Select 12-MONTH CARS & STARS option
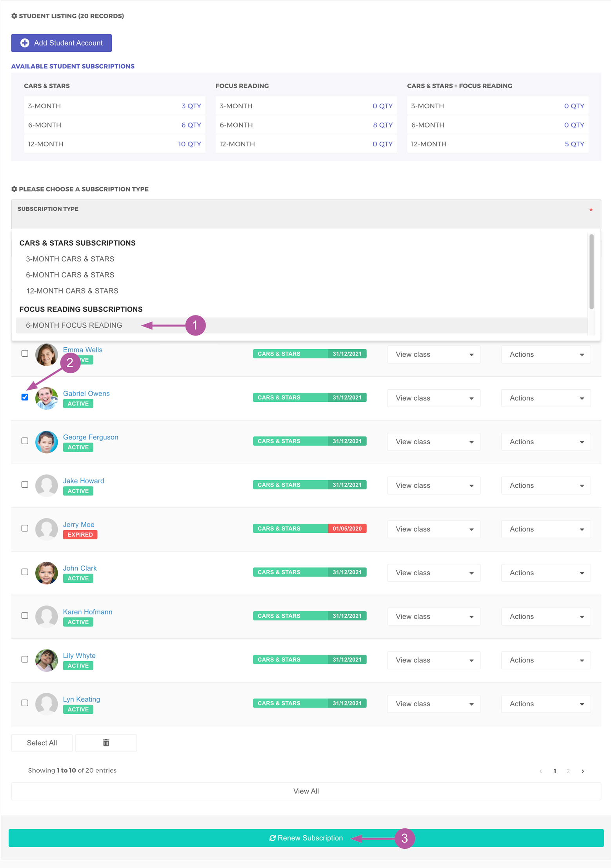The height and width of the screenshot is (868, 611). pos(72,291)
